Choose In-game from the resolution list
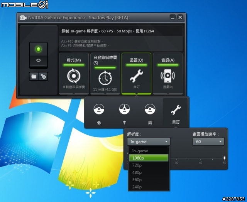 point(149,151)
